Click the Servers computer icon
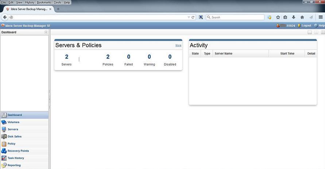This screenshot has height=169, width=325. [4, 129]
